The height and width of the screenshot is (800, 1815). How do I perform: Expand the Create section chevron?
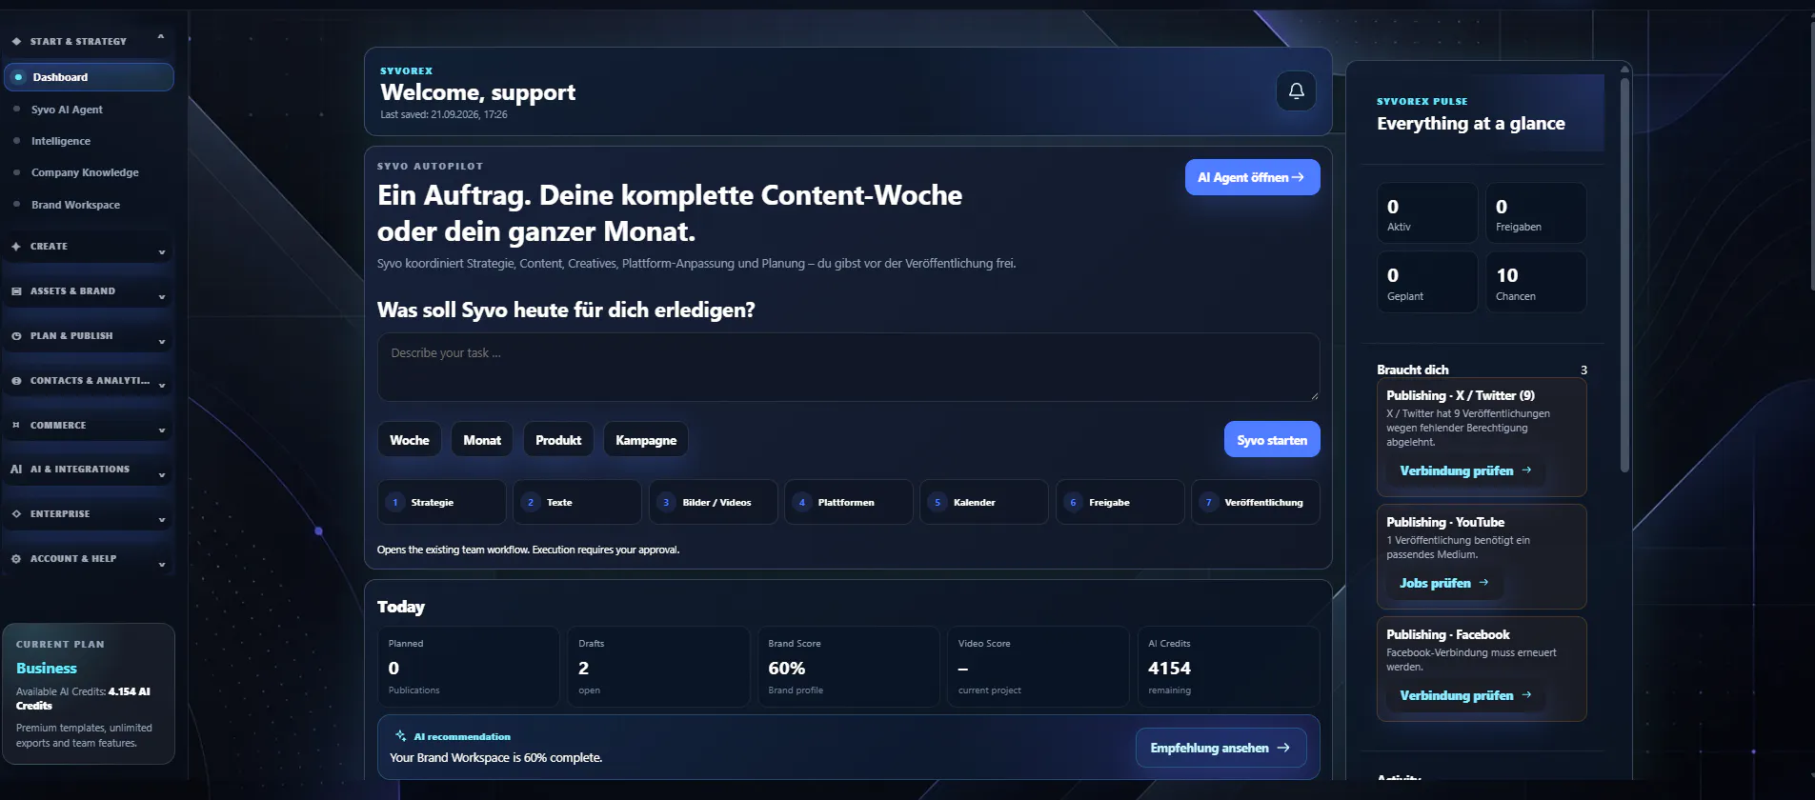[162, 252]
